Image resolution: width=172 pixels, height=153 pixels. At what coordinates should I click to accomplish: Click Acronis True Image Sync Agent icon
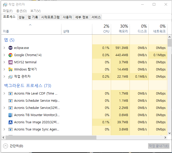(x=11, y=129)
